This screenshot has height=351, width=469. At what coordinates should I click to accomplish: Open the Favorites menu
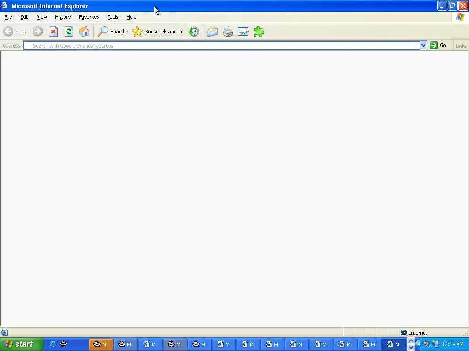[x=89, y=17]
